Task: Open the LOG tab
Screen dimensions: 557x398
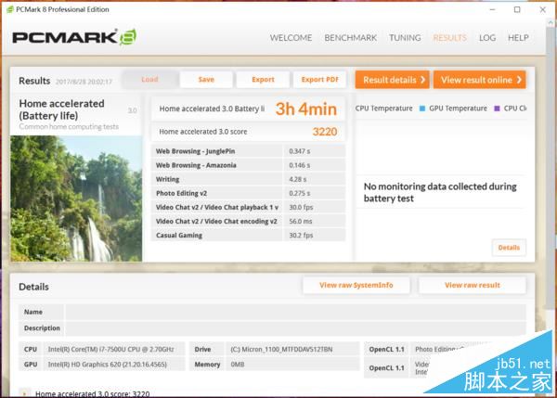Action: point(487,38)
